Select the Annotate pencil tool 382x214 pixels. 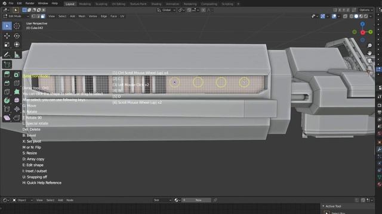[x=7, y=55]
